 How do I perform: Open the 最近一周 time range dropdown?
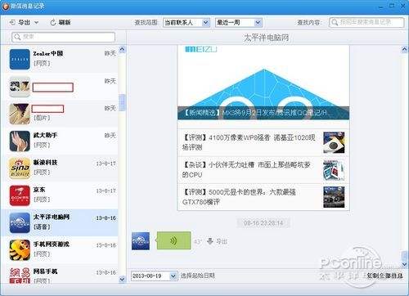point(239,23)
